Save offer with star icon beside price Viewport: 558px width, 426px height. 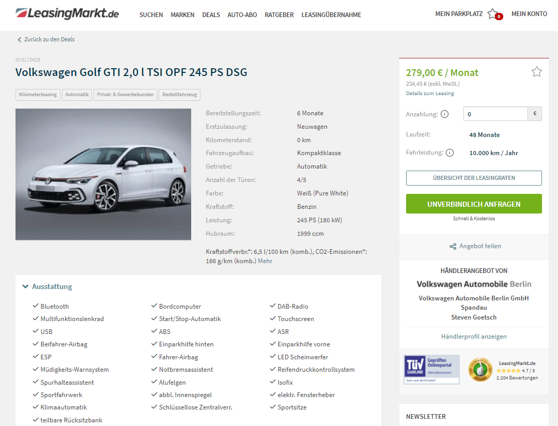[537, 72]
